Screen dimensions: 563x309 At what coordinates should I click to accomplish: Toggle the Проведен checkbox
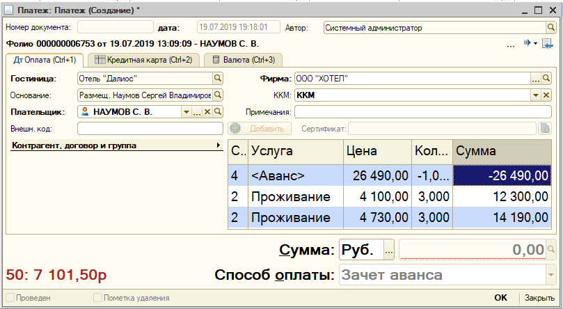tap(10, 297)
